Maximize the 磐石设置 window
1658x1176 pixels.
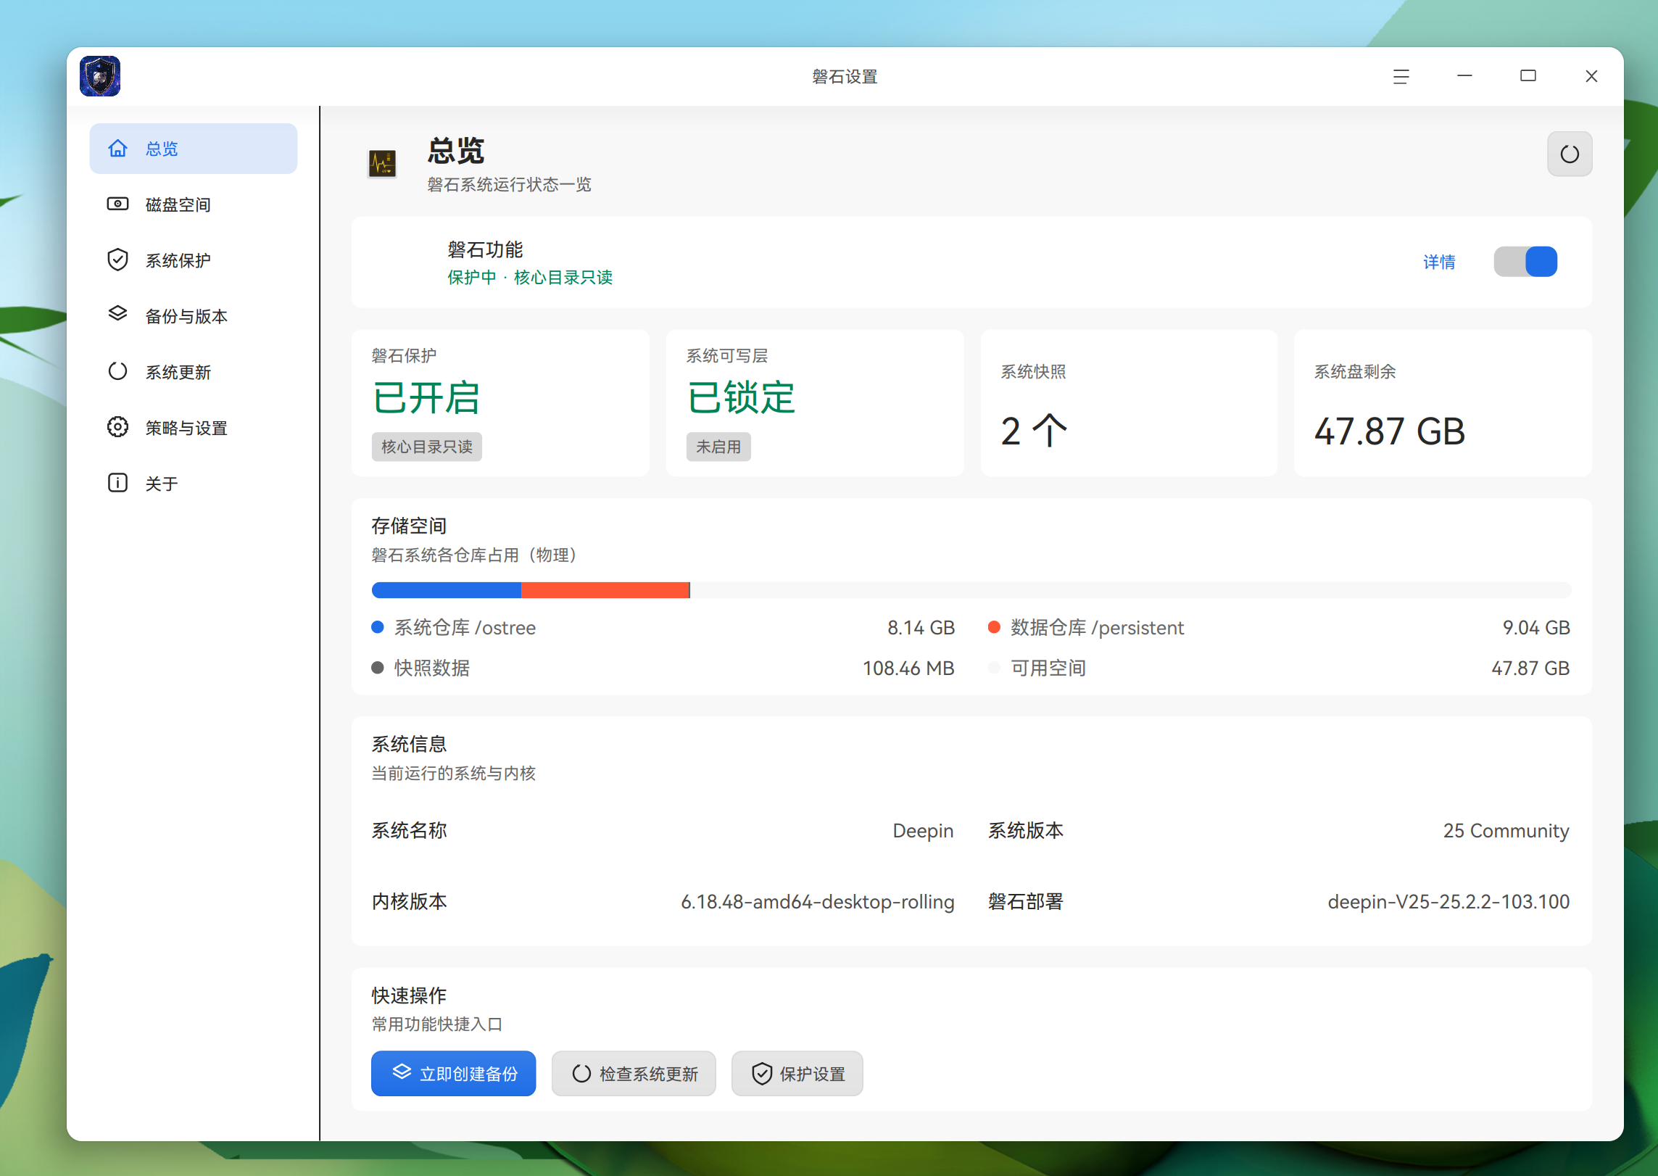(x=1528, y=76)
